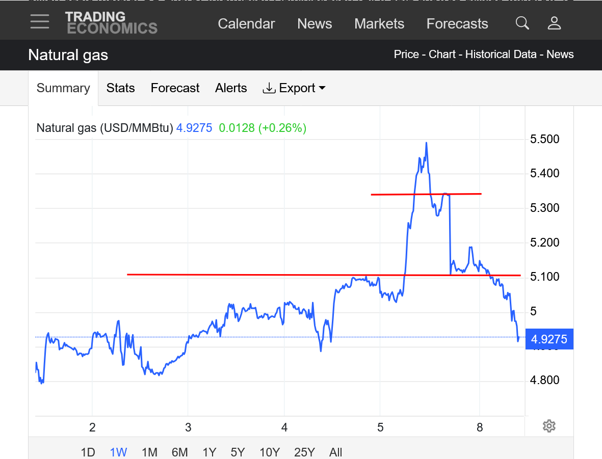Open the Calendar menu item
602x459 pixels.
tap(246, 24)
